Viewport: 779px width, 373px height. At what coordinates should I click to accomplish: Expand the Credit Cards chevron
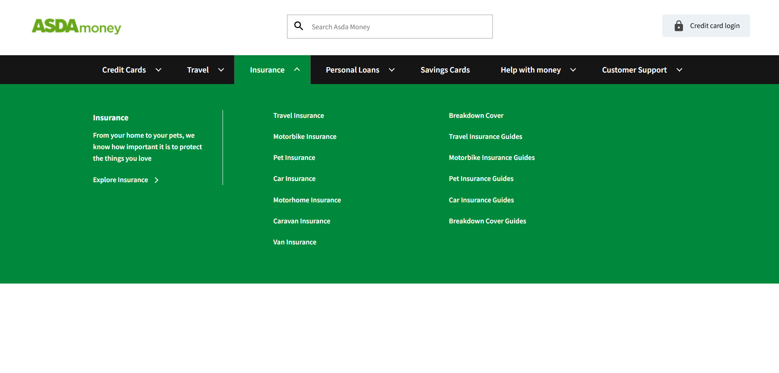click(x=158, y=70)
